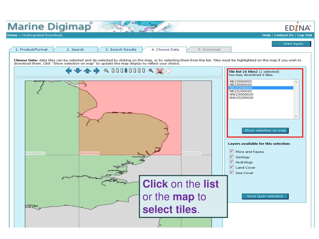Screen dimensions: 319x239
Task: Click the zoom in magnifier icon
Action: (x=151, y=71)
